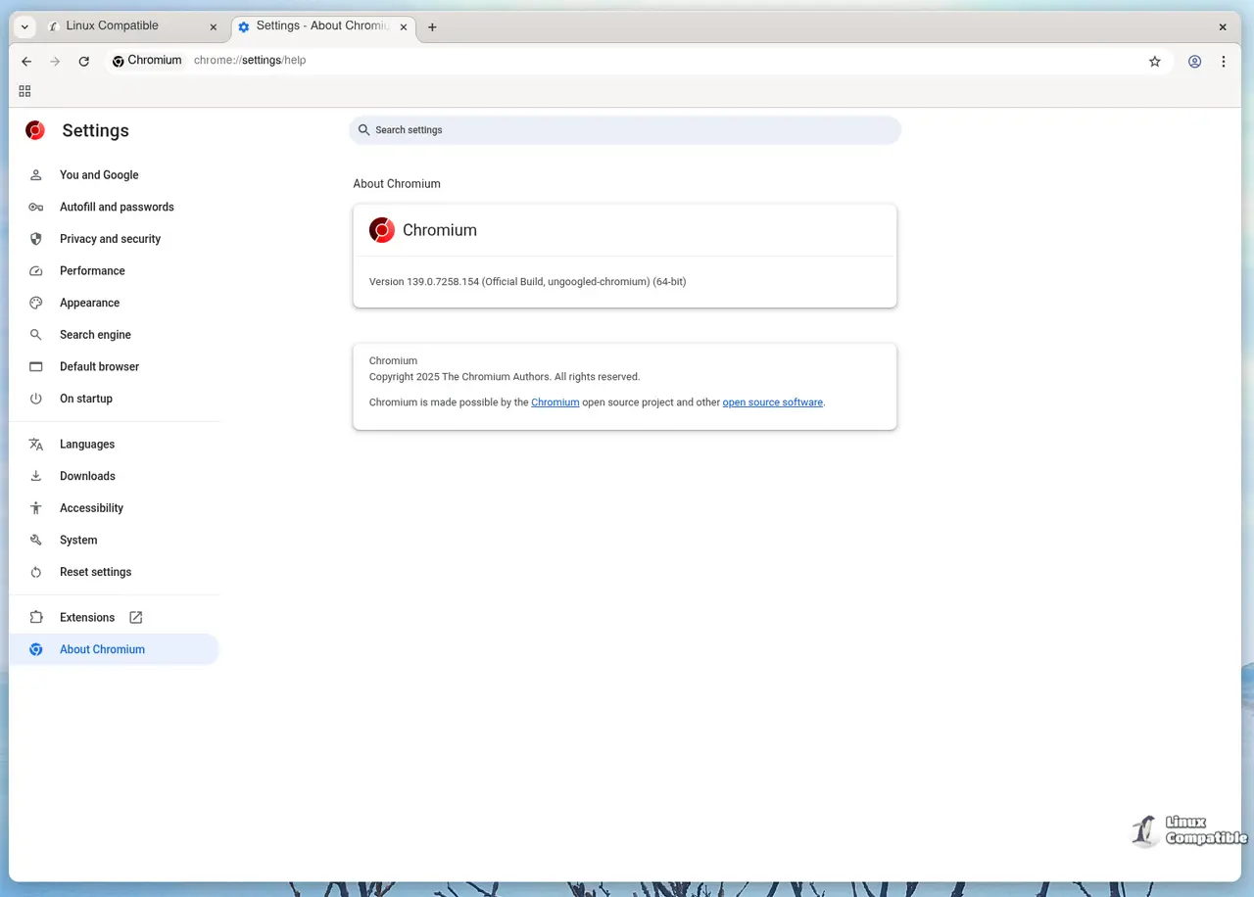Click the open source software link
This screenshot has height=897, width=1254.
(x=772, y=401)
